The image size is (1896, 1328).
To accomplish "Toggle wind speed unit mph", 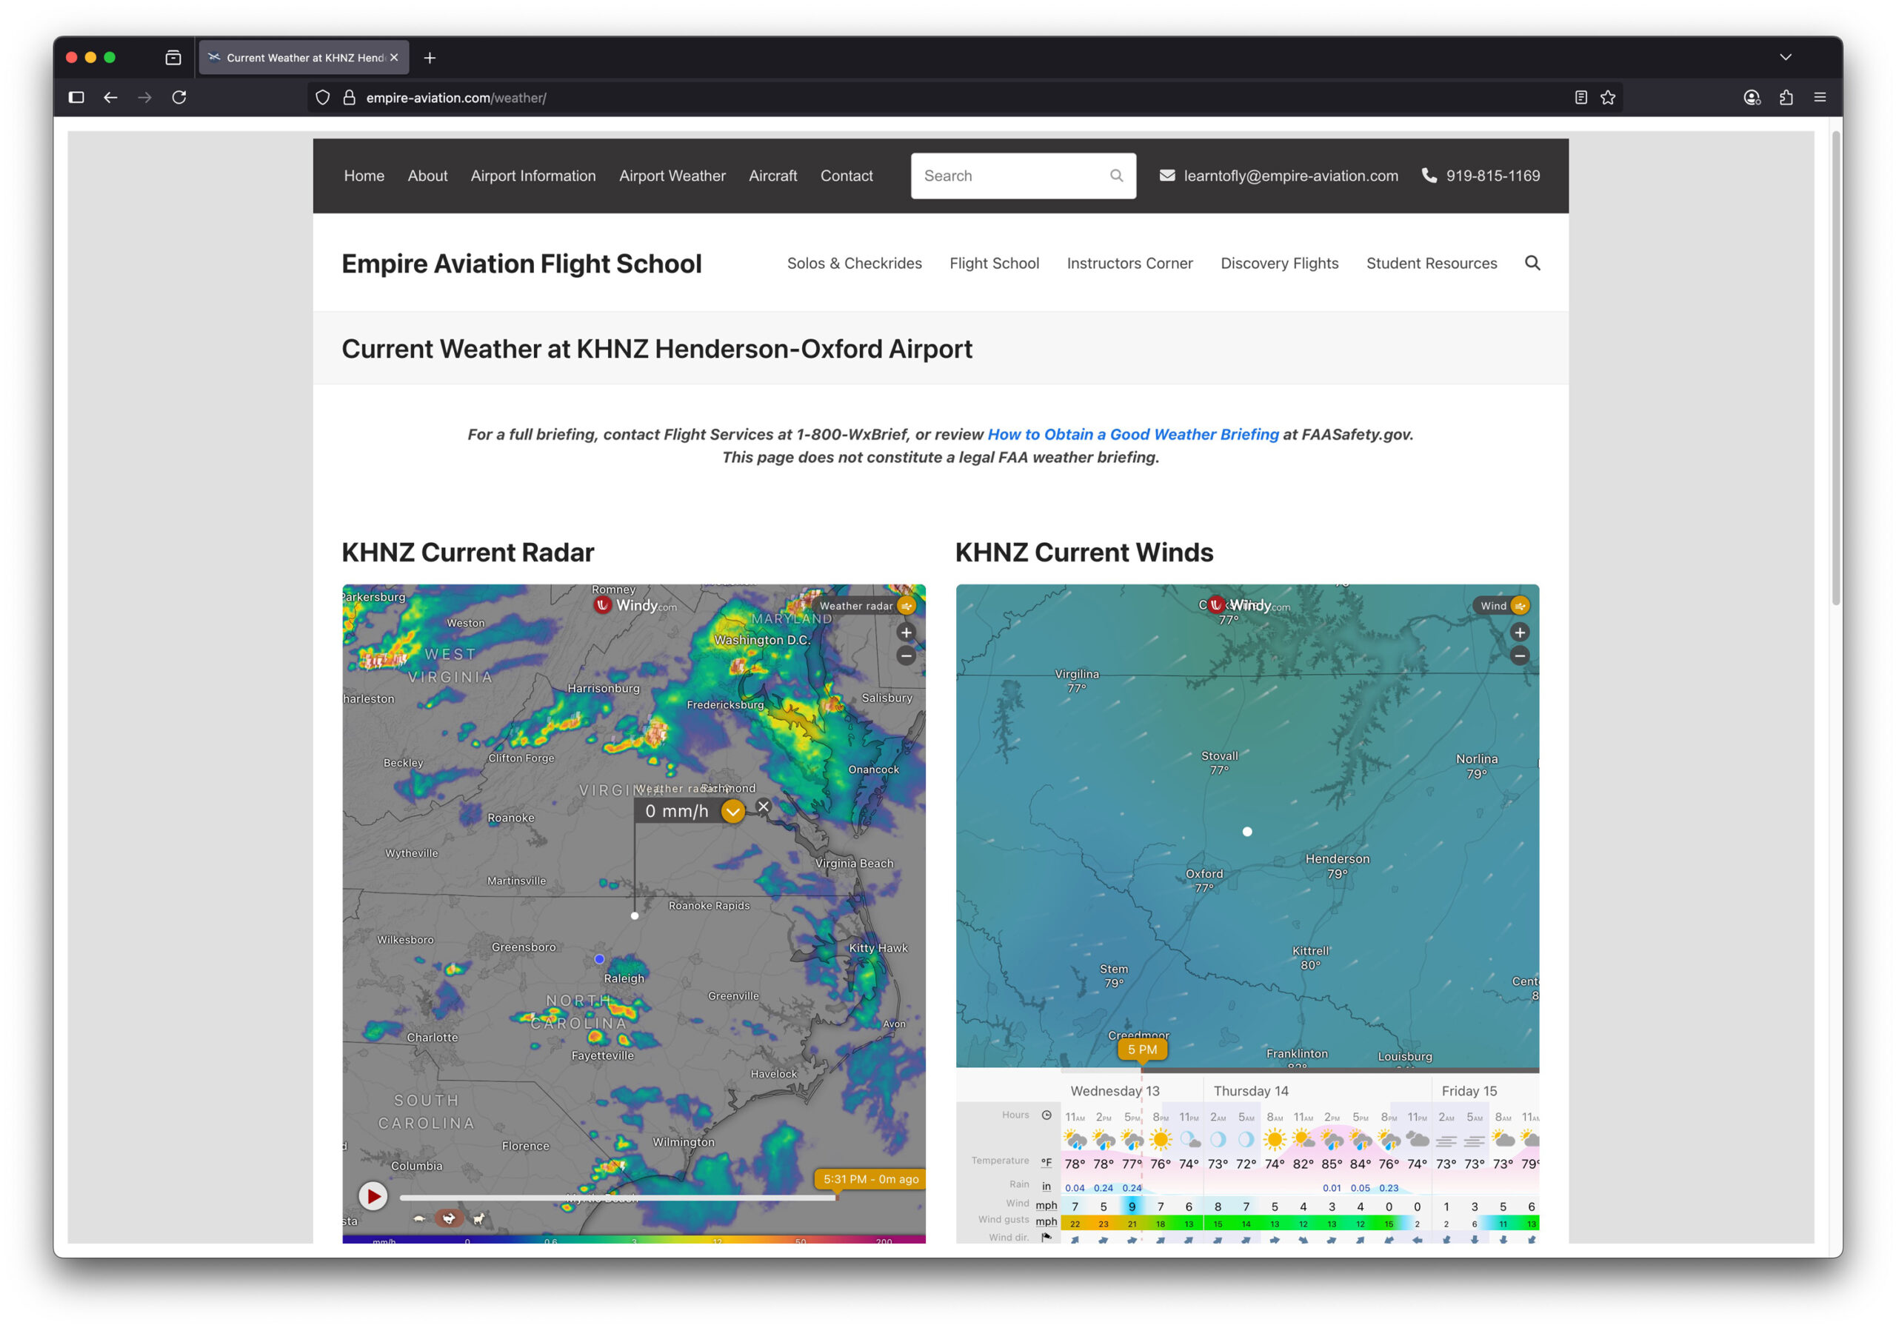I will point(1046,1205).
